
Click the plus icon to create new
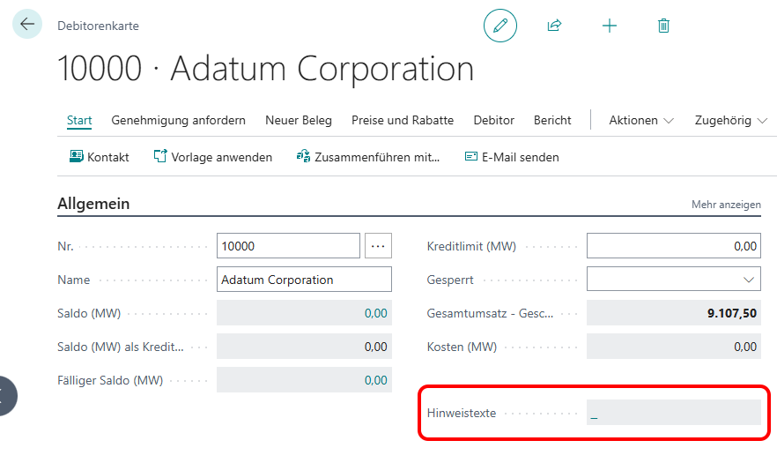click(x=610, y=26)
